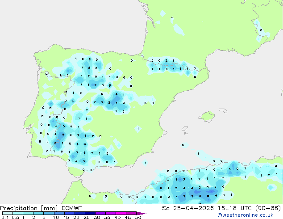This screenshot has height=219, width=283.
Task: Click the legend label '50'
Action: [x=138, y=217]
